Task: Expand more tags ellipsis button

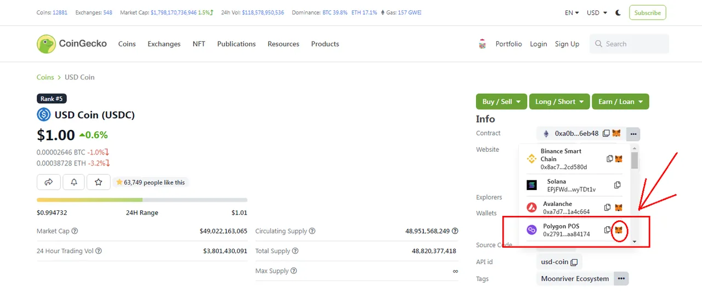Action: tap(621, 279)
